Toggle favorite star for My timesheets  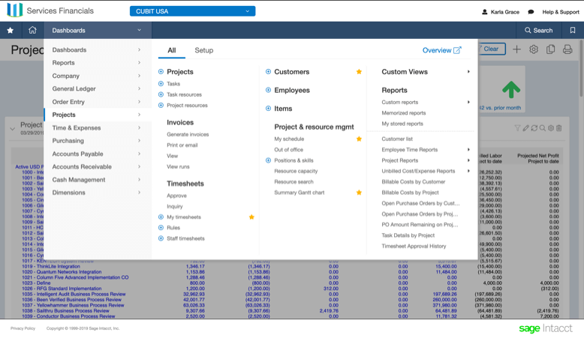(x=251, y=217)
